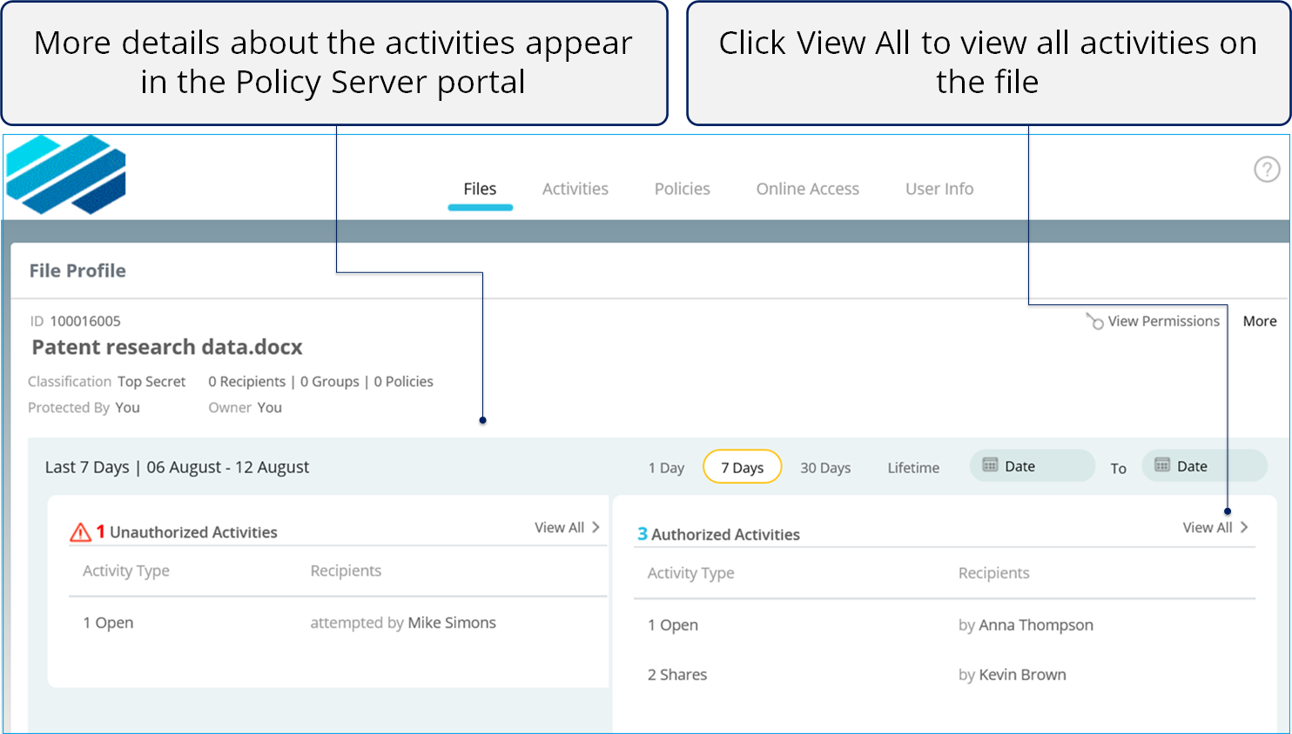The image size is (1292, 734).
Task: Click the calendar icon in start Date field
Action: [x=990, y=465]
